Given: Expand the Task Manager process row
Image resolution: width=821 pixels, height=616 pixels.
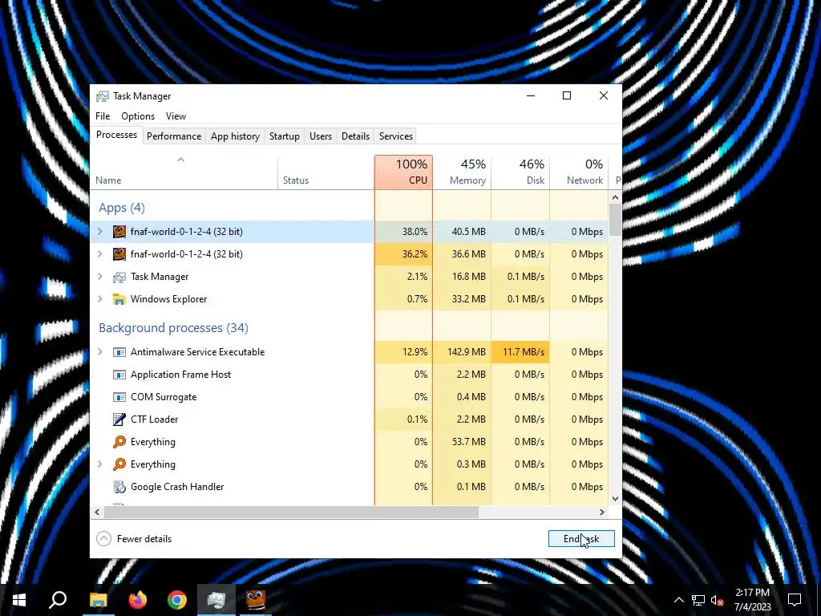Looking at the screenshot, I should [100, 277].
